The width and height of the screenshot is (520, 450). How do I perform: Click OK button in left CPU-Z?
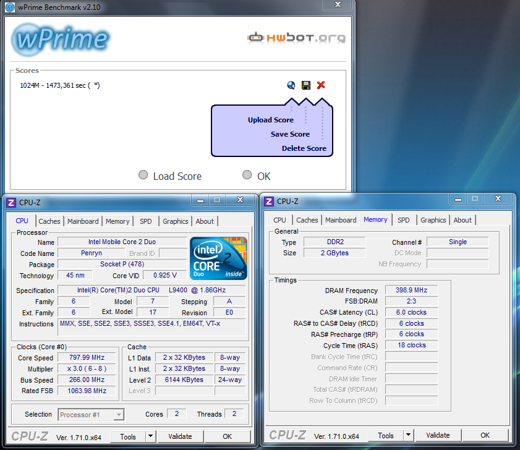click(x=227, y=436)
